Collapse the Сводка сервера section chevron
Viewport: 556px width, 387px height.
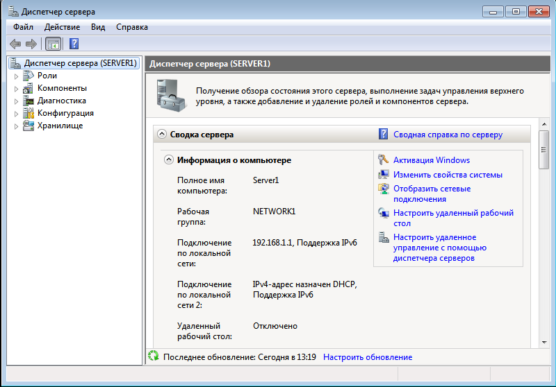[162, 134]
